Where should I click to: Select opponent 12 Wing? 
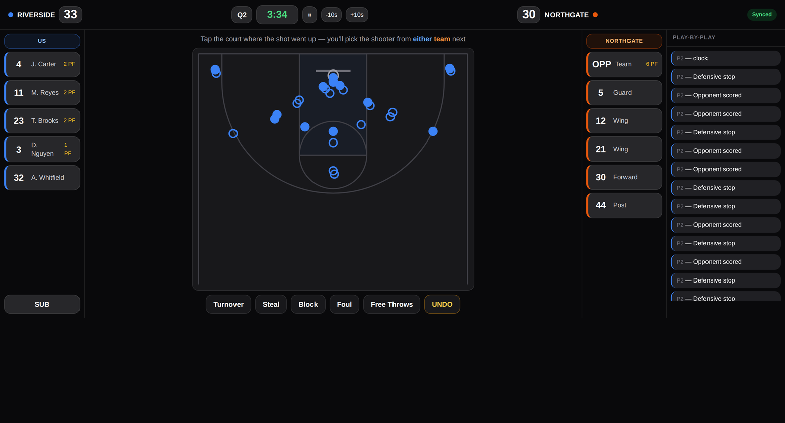(624, 121)
